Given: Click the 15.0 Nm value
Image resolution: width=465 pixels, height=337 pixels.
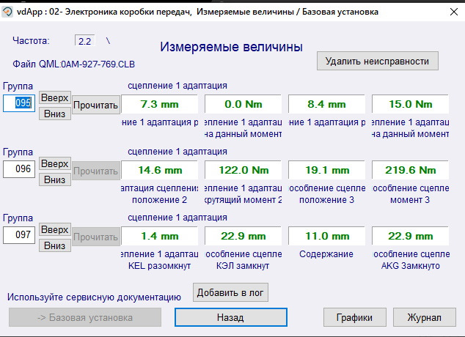Looking at the screenshot, I should click(x=411, y=104).
